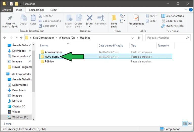
Task: Open recent locations dropdown chevron
Action: pos(17,38)
